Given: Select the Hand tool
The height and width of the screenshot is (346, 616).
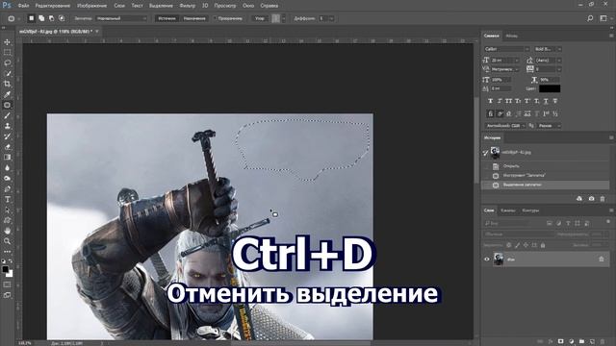Looking at the screenshot, I should (7, 231).
